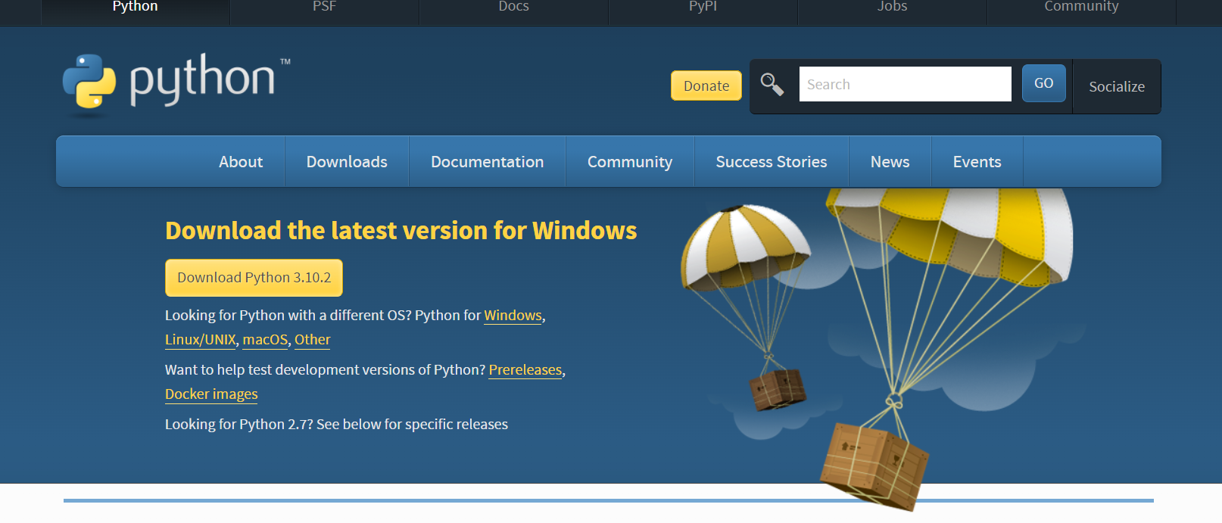Click the heading 'Download the latest version for Windows'

(x=401, y=231)
